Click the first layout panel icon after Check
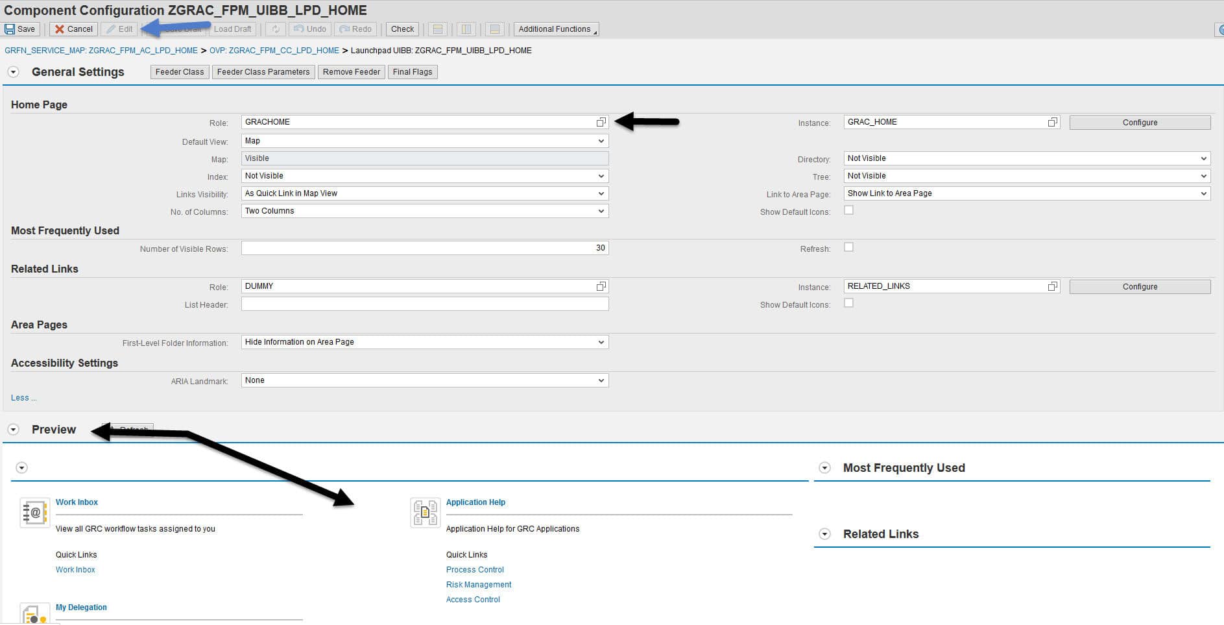 click(438, 29)
